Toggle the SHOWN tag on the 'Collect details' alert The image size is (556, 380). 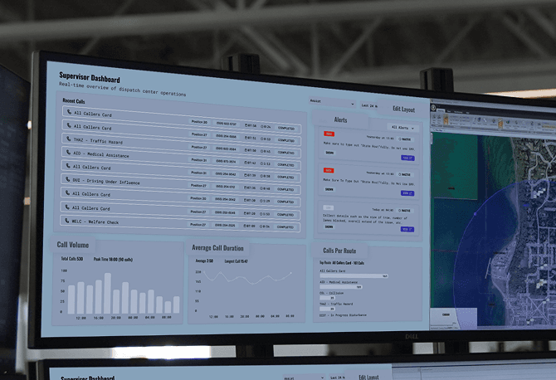click(x=329, y=227)
